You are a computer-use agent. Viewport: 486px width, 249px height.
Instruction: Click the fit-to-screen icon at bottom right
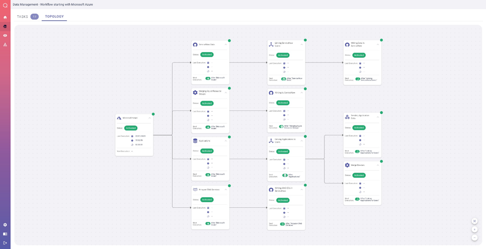474,221
